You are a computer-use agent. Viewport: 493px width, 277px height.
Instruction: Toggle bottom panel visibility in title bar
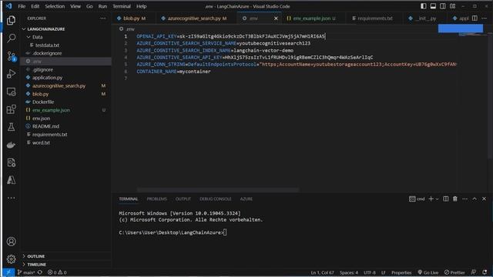(x=433, y=6)
